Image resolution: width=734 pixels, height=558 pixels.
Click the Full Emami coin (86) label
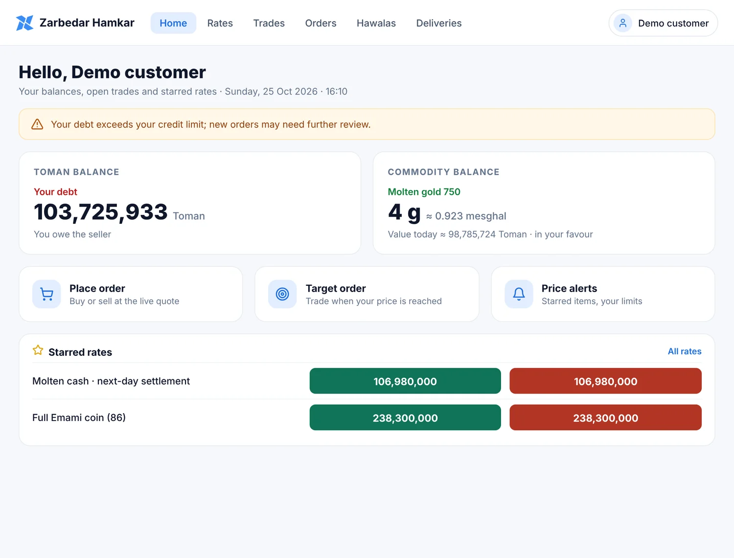79,418
